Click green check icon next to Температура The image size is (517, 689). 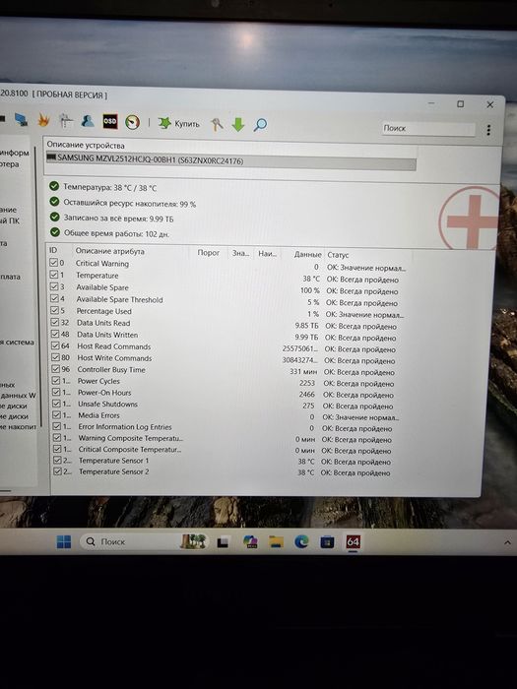coord(54,186)
